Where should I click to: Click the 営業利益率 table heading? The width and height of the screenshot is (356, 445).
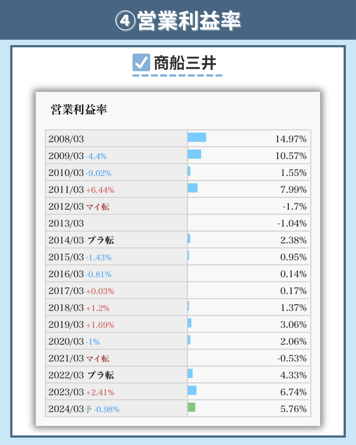[x=79, y=109]
